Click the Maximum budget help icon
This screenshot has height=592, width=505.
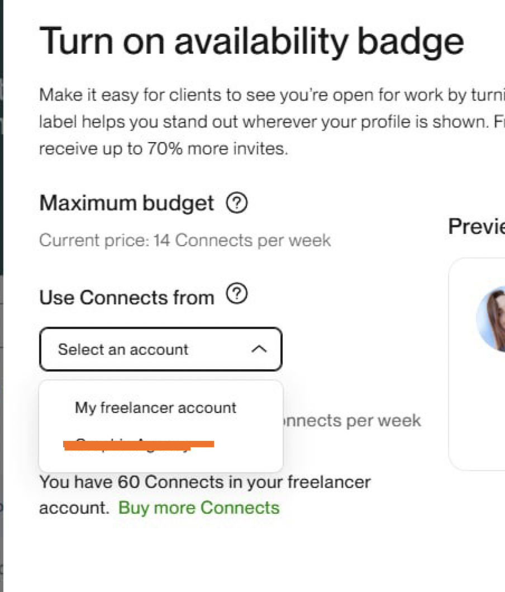tap(237, 203)
